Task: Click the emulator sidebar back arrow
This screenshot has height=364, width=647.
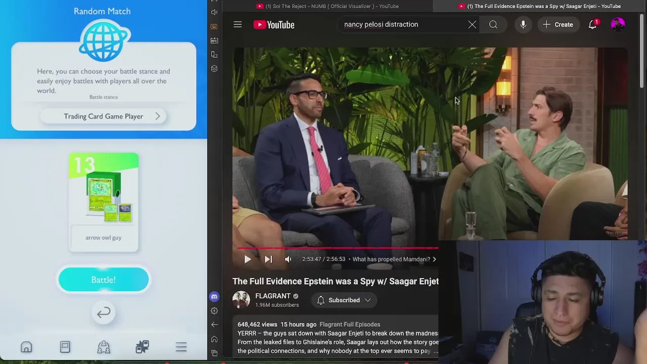Action: pyautogui.click(x=214, y=325)
